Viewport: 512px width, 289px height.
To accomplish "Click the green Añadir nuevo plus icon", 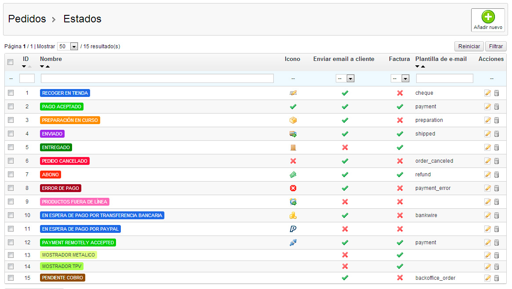I will [488, 17].
